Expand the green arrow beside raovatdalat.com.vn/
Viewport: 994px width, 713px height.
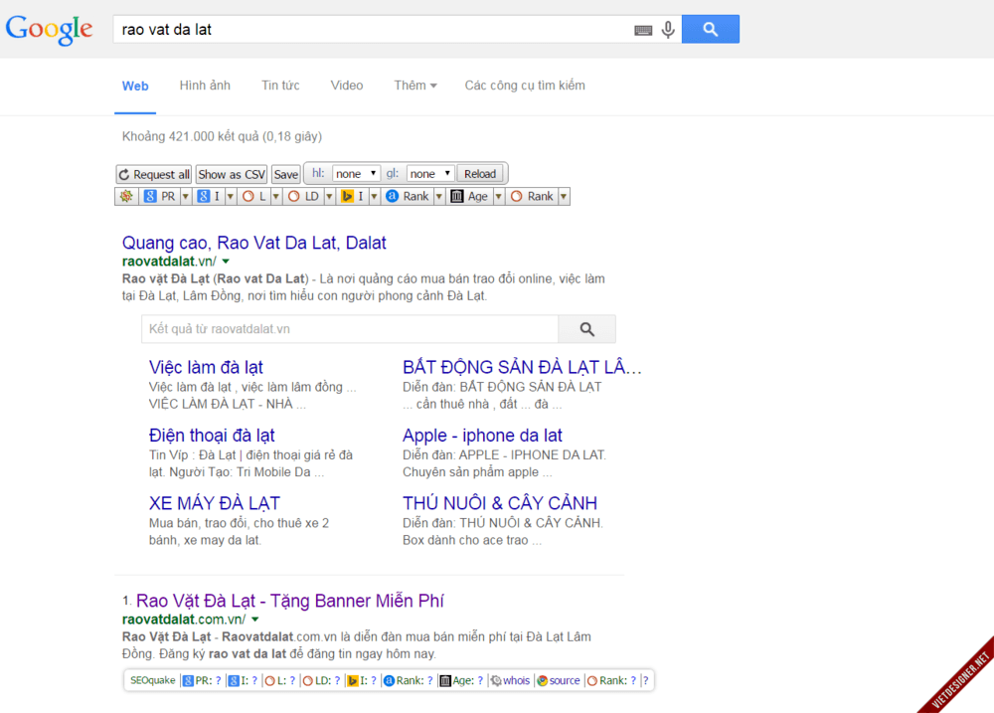[x=254, y=620]
